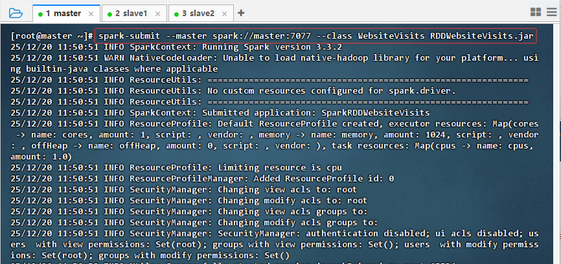The height and width of the screenshot is (264, 561).
Task: Click 'Submitted application: SparkRDDWebsiteVisits' line
Action: point(220,113)
